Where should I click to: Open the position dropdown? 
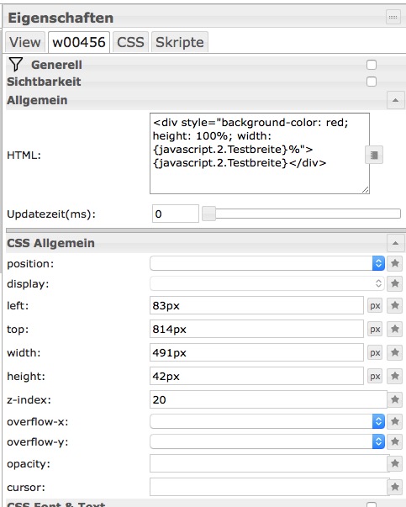[267, 263]
